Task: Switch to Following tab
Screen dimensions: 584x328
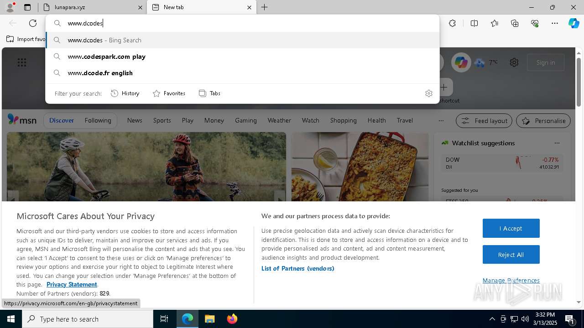Action: (x=98, y=120)
